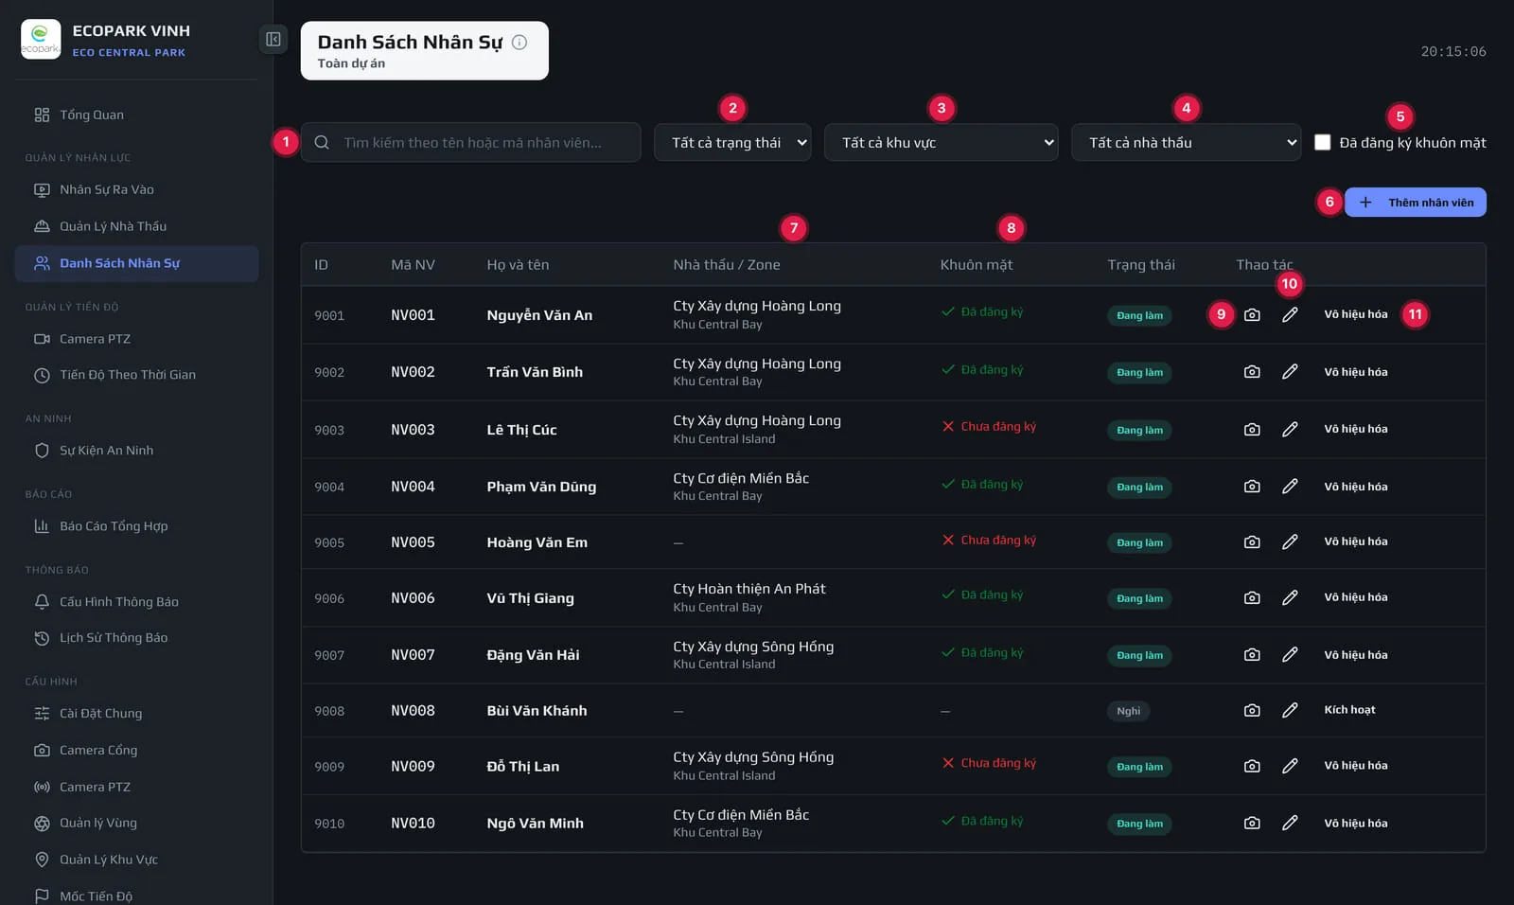Open Tiến Độ Theo Thời Gian menu item

136,375
